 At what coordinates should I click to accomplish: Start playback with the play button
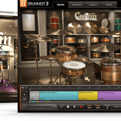(74, 107)
